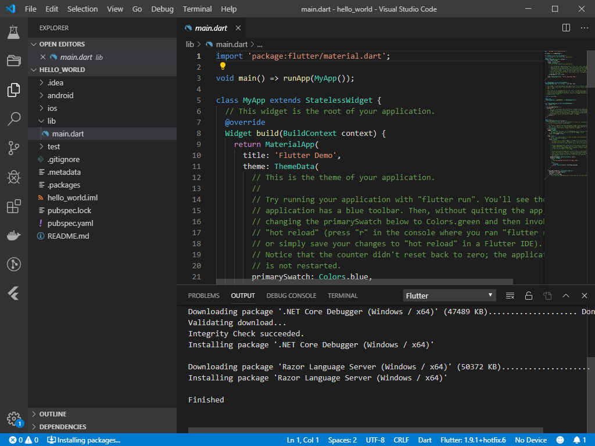Open the Search magnifier view
The image size is (595, 446).
(14, 118)
